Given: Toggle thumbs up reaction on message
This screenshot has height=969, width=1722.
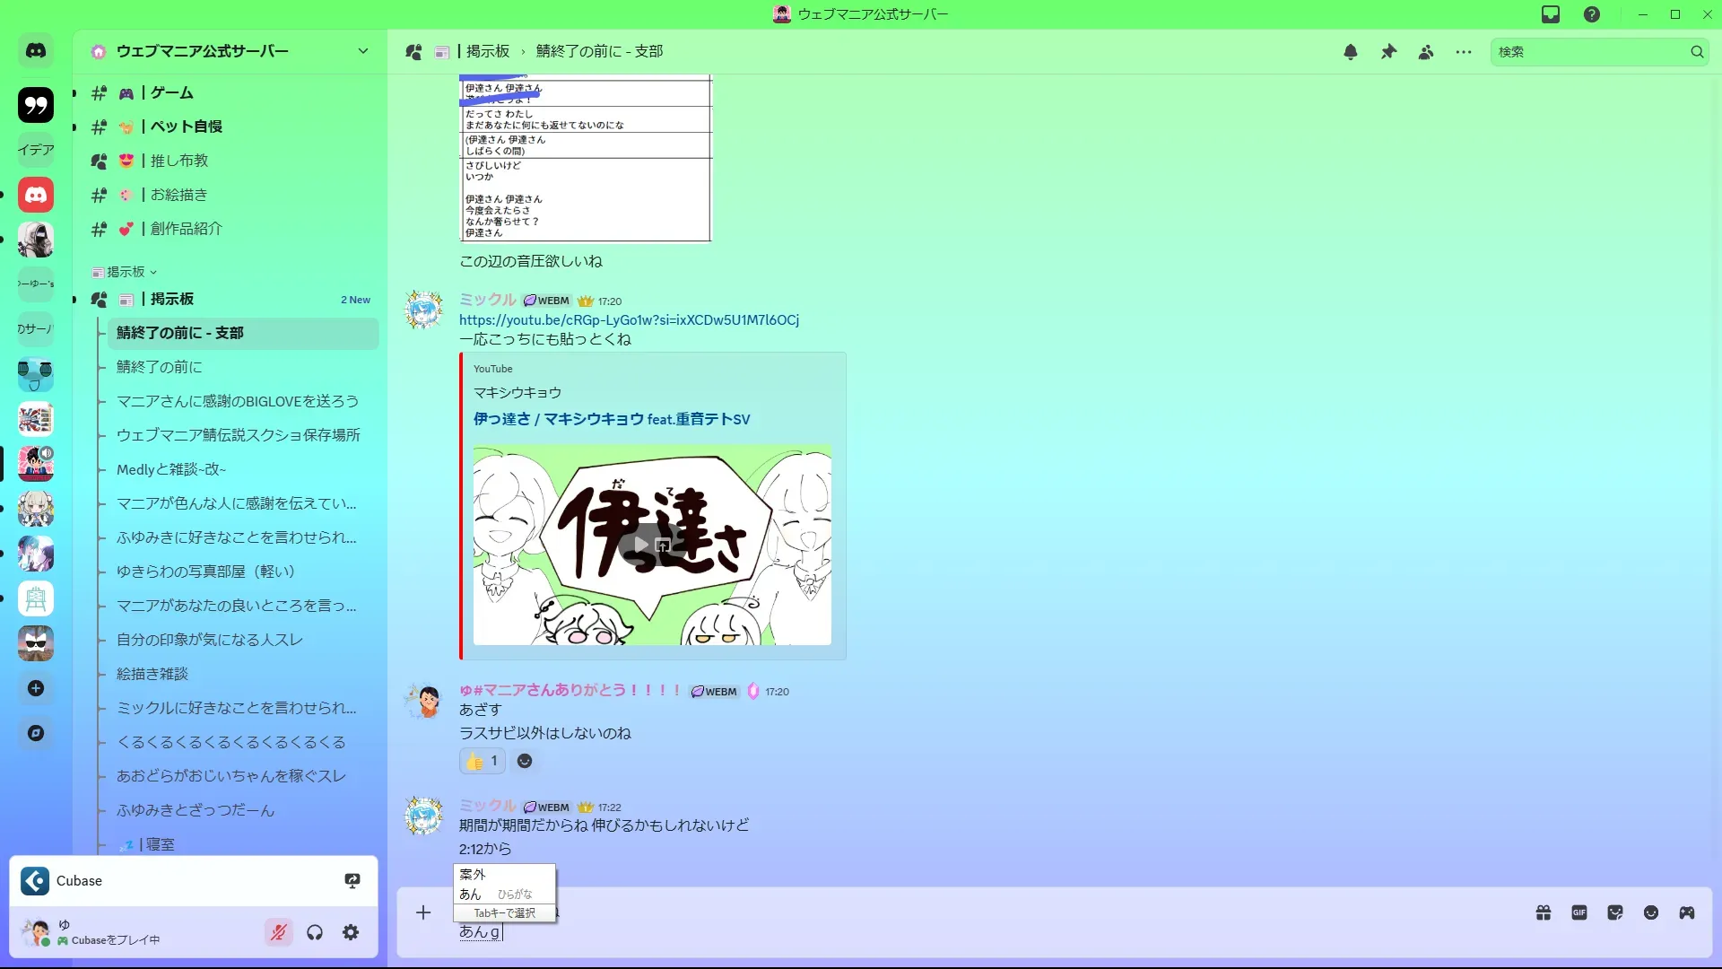Looking at the screenshot, I should pos(483,761).
